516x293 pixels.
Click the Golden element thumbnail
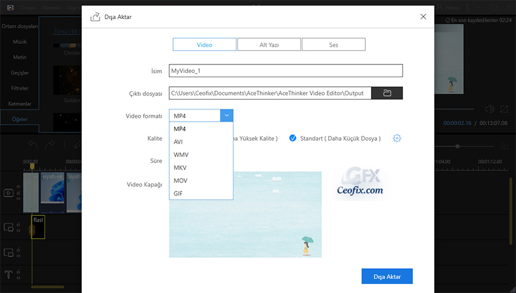(x=67, y=81)
